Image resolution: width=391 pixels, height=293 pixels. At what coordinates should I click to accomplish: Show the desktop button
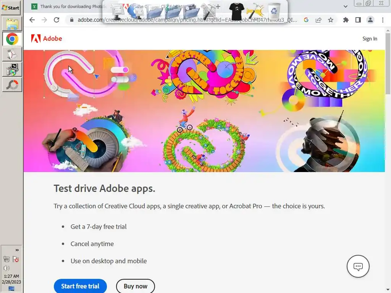11,288
